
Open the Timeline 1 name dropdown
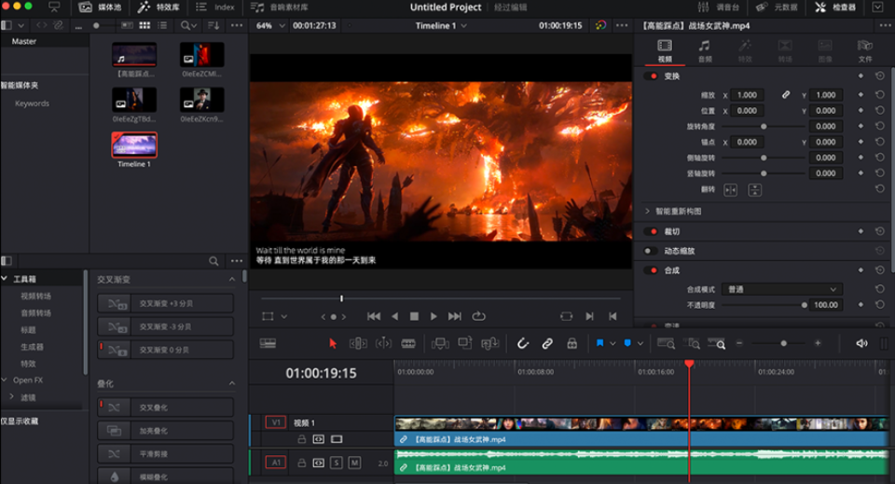[x=441, y=26]
